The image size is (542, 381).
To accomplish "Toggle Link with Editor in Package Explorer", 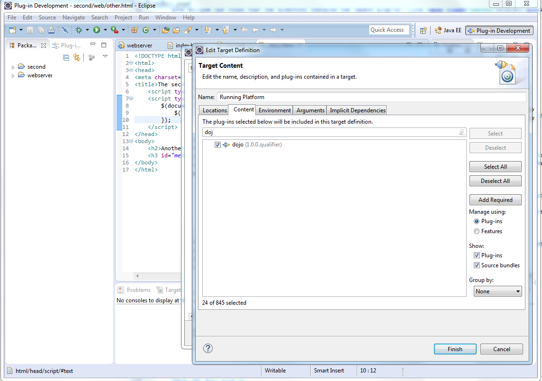I will (x=77, y=57).
